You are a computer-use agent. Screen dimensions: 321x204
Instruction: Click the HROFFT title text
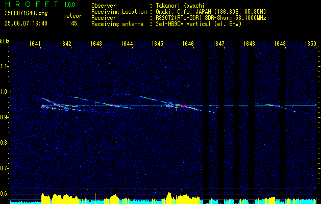pyautogui.click(x=32, y=4)
